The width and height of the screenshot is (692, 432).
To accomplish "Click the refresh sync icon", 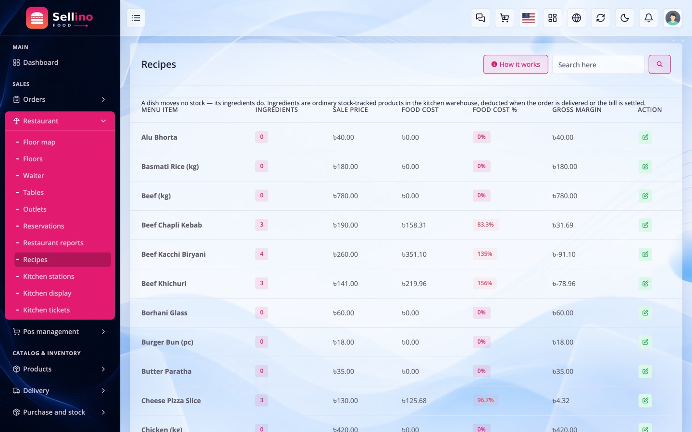I will tap(601, 18).
